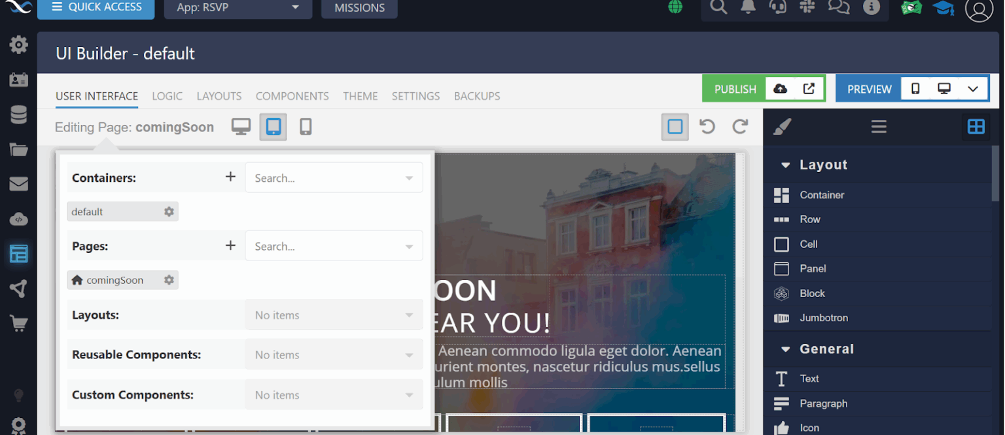This screenshot has width=1005, height=435.
Task: Switch editing view to mobile preview
Action: tap(305, 126)
